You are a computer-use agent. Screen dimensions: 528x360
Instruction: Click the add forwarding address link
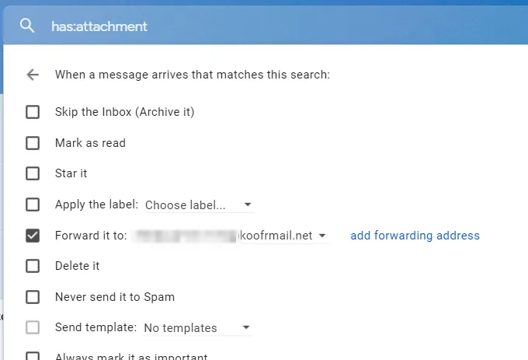415,236
